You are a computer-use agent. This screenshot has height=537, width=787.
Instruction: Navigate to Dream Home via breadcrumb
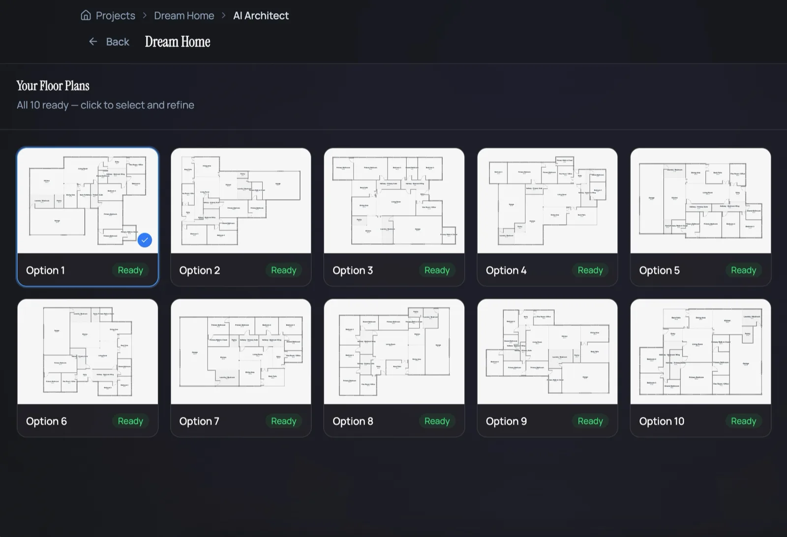184,15
